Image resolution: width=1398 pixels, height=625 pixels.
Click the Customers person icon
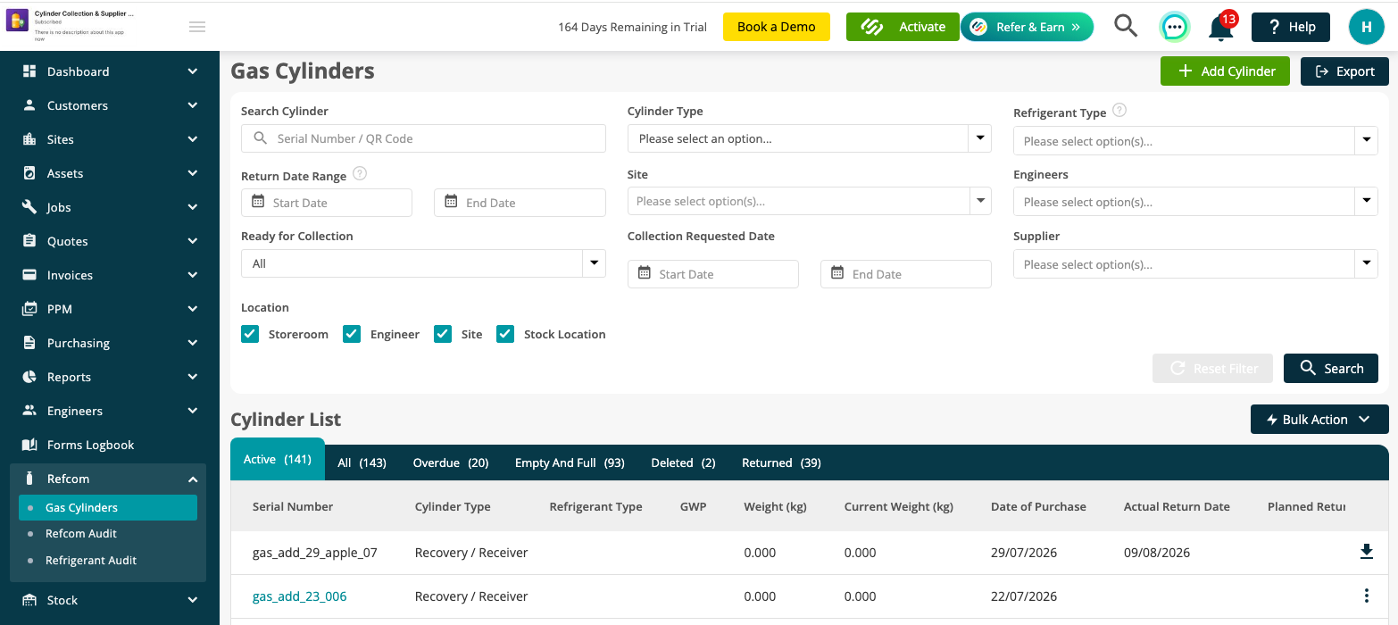click(x=29, y=105)
